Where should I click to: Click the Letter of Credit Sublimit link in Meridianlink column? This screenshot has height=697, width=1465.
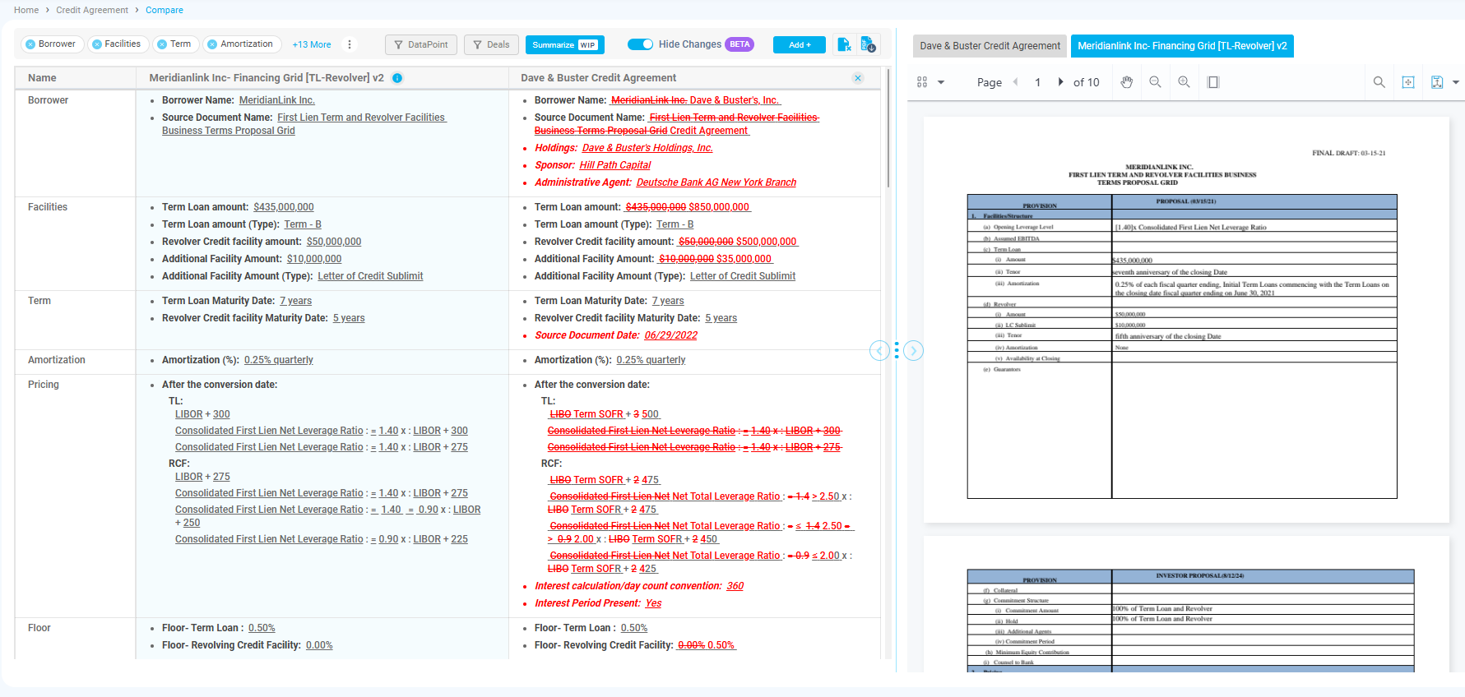(371, 276)
